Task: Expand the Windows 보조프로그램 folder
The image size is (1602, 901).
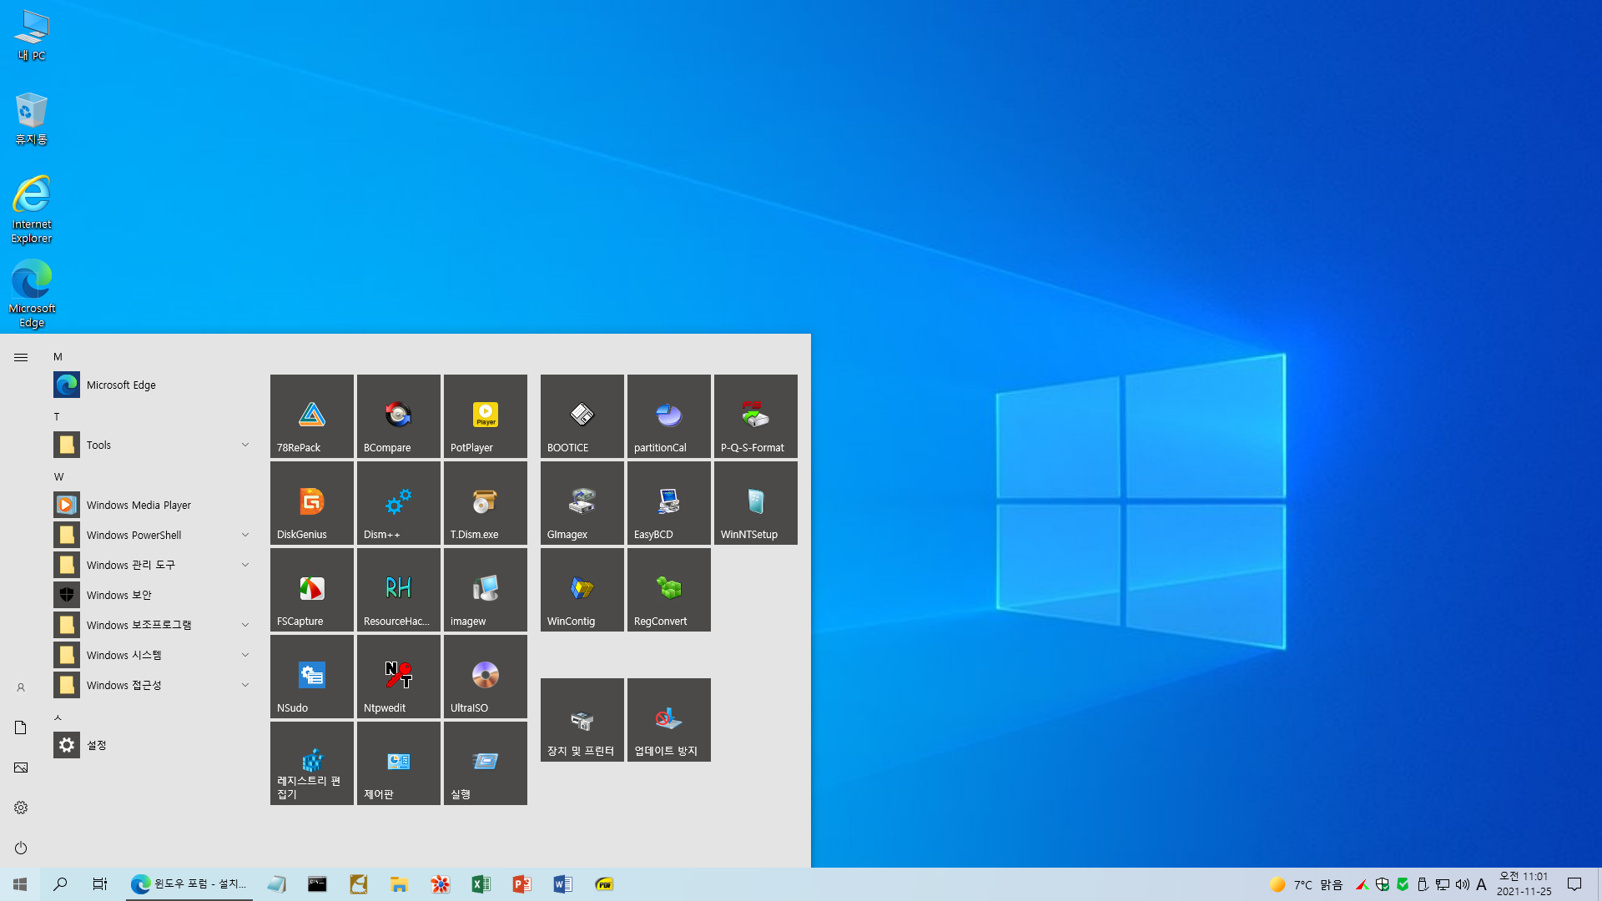Action: point(154,625)
